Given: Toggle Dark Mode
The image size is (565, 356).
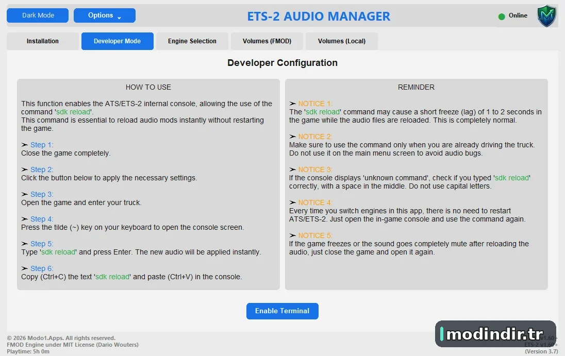Looking at the screenshot, I should pos(38,15).
